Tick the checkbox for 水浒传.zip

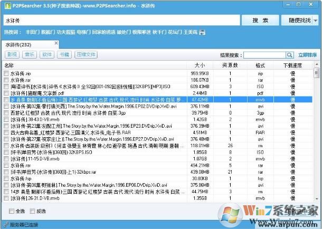(6, 73)
